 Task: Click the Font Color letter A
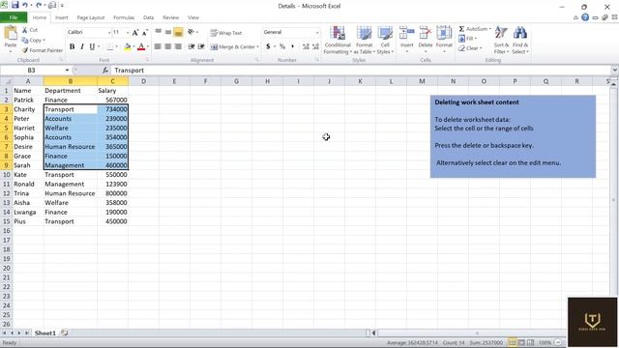pyautogui.click(x=141, y=47)
